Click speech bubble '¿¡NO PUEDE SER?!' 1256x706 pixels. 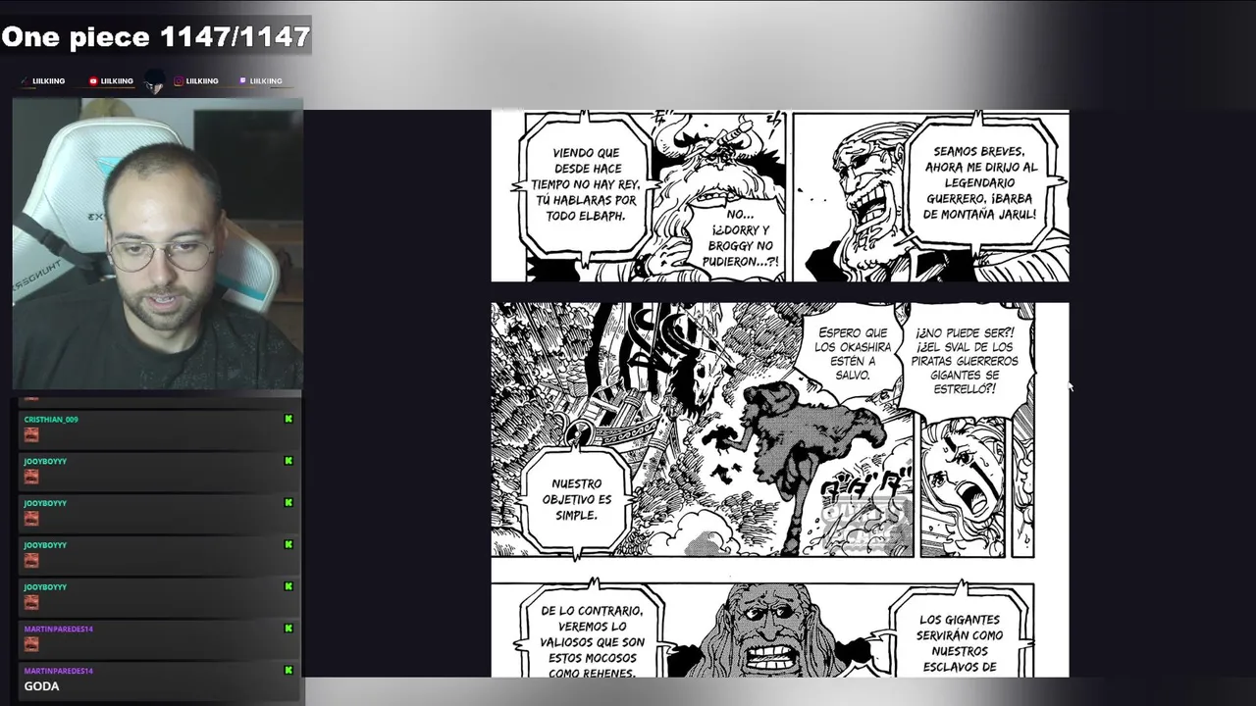pyautogui.click(x=965, y=361)
